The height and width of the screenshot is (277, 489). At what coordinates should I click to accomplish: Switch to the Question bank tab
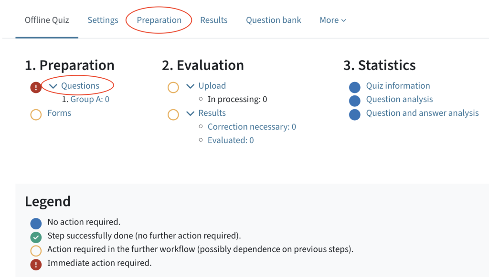274,20
